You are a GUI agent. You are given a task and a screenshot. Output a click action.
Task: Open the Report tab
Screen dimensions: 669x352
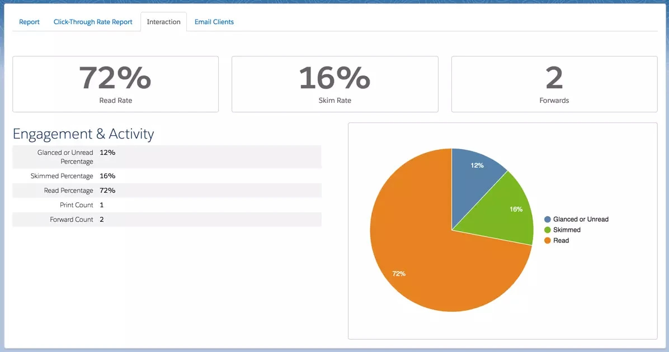click(x=29, y=22)
